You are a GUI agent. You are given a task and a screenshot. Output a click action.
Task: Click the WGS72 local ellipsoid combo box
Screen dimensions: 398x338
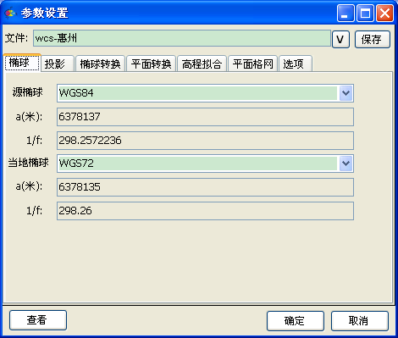[x=205, y=163]
